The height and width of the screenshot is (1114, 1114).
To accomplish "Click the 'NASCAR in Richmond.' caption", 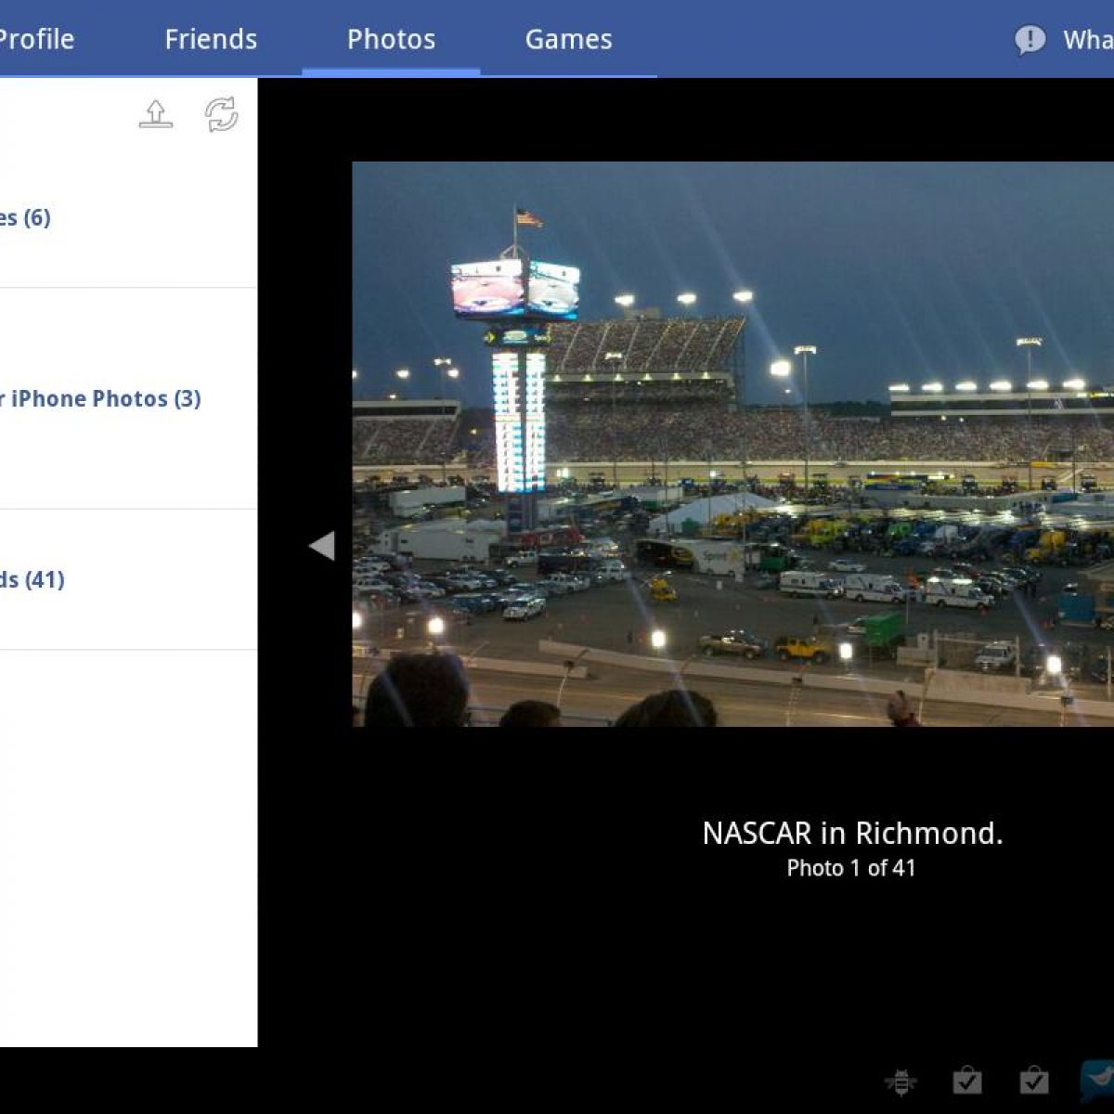I will click(x=852, y=833).
